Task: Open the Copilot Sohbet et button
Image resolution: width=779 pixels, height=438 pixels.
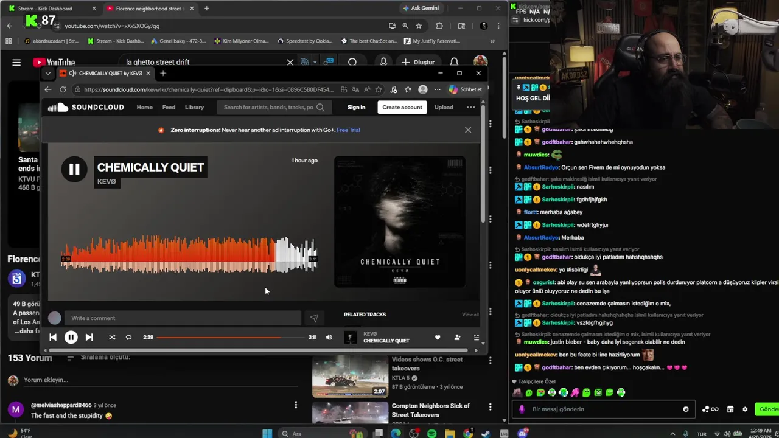Action: coord(465,89)
